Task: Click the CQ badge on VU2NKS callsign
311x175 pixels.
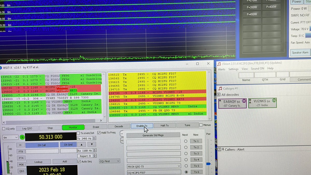Action: click(274, 100)
